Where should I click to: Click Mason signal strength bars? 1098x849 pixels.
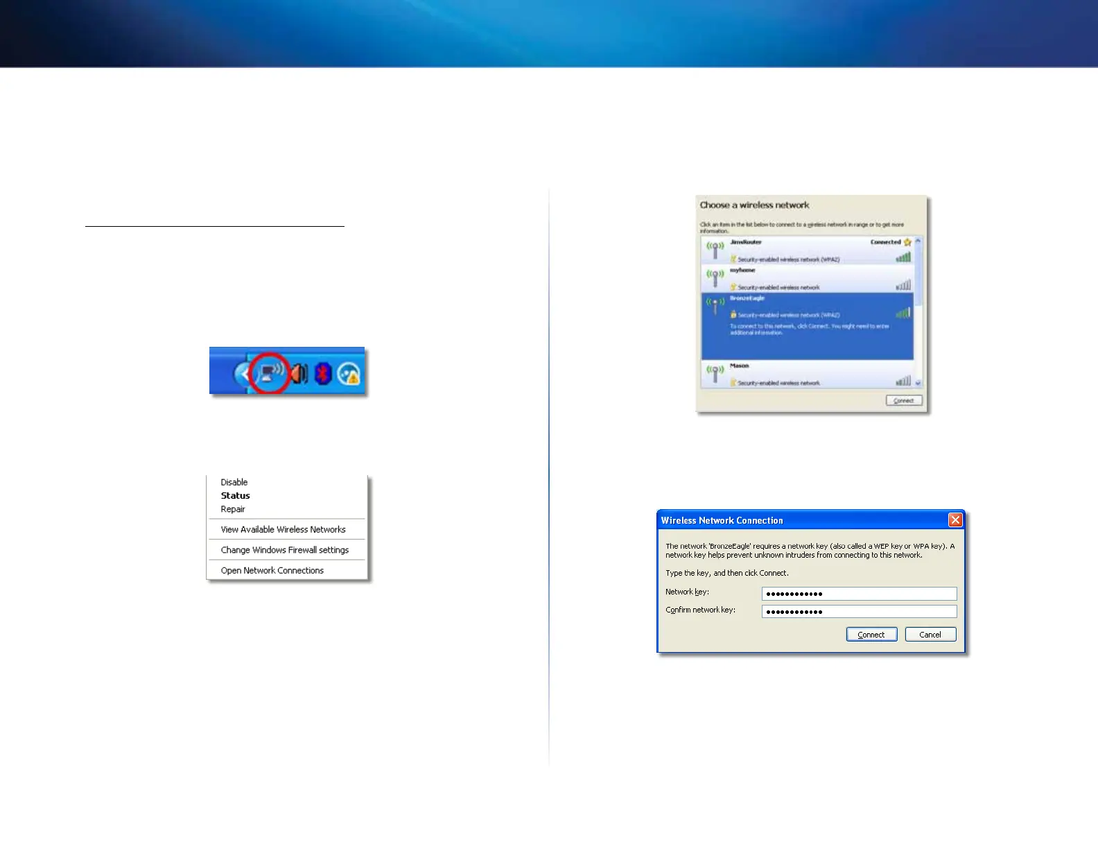[x=903, y=381]
